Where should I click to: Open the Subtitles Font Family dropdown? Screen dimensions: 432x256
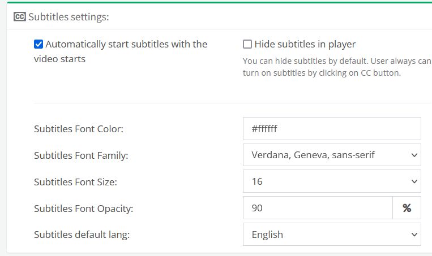click(332, 155)
